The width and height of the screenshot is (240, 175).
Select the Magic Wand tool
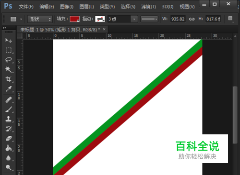click(x=9, y=69)
